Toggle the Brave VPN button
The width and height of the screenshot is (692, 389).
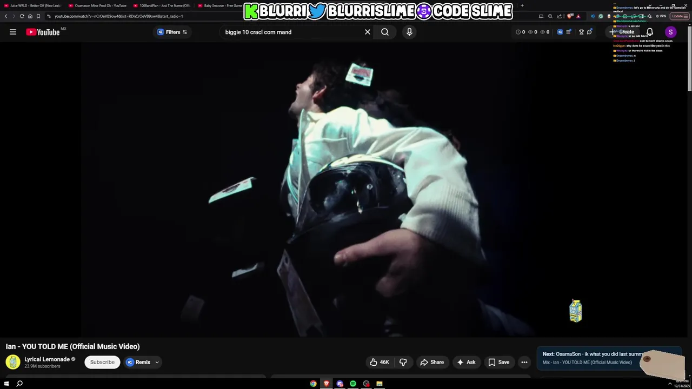pyautogui.click(x=661, y=16)
